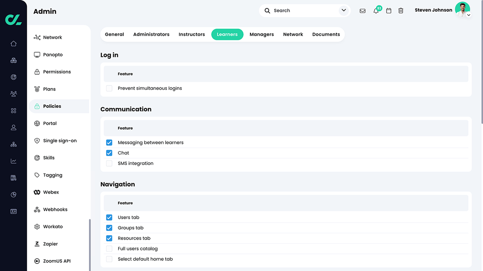
Task: Click the Permissions lock icon
Action: [37, 72]
